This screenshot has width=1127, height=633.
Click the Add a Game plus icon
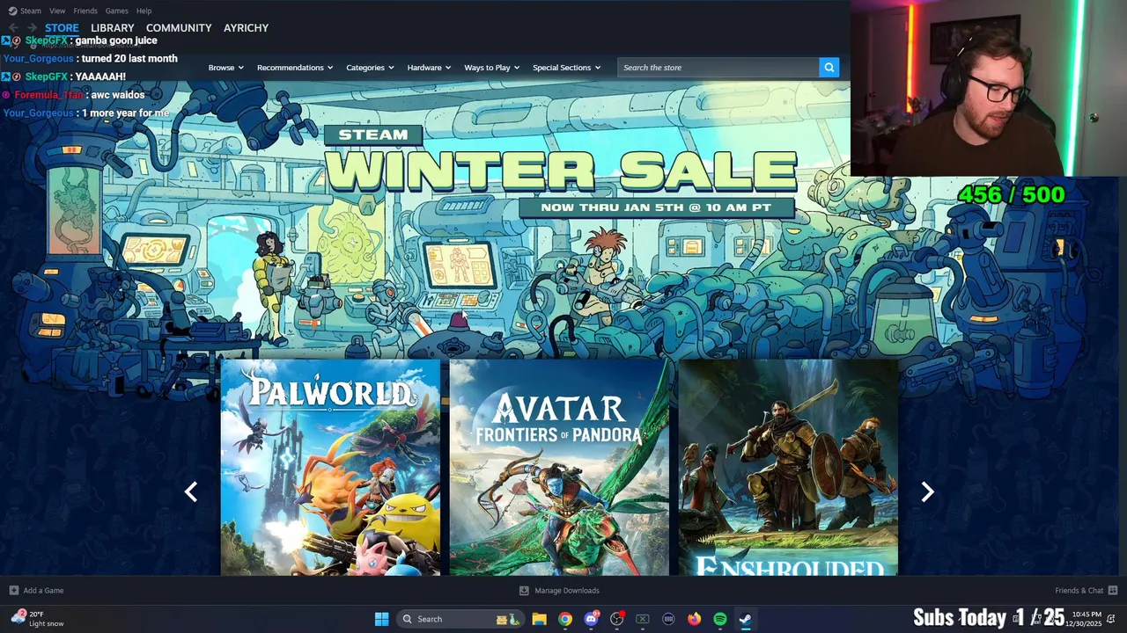(x=13, y=591)
